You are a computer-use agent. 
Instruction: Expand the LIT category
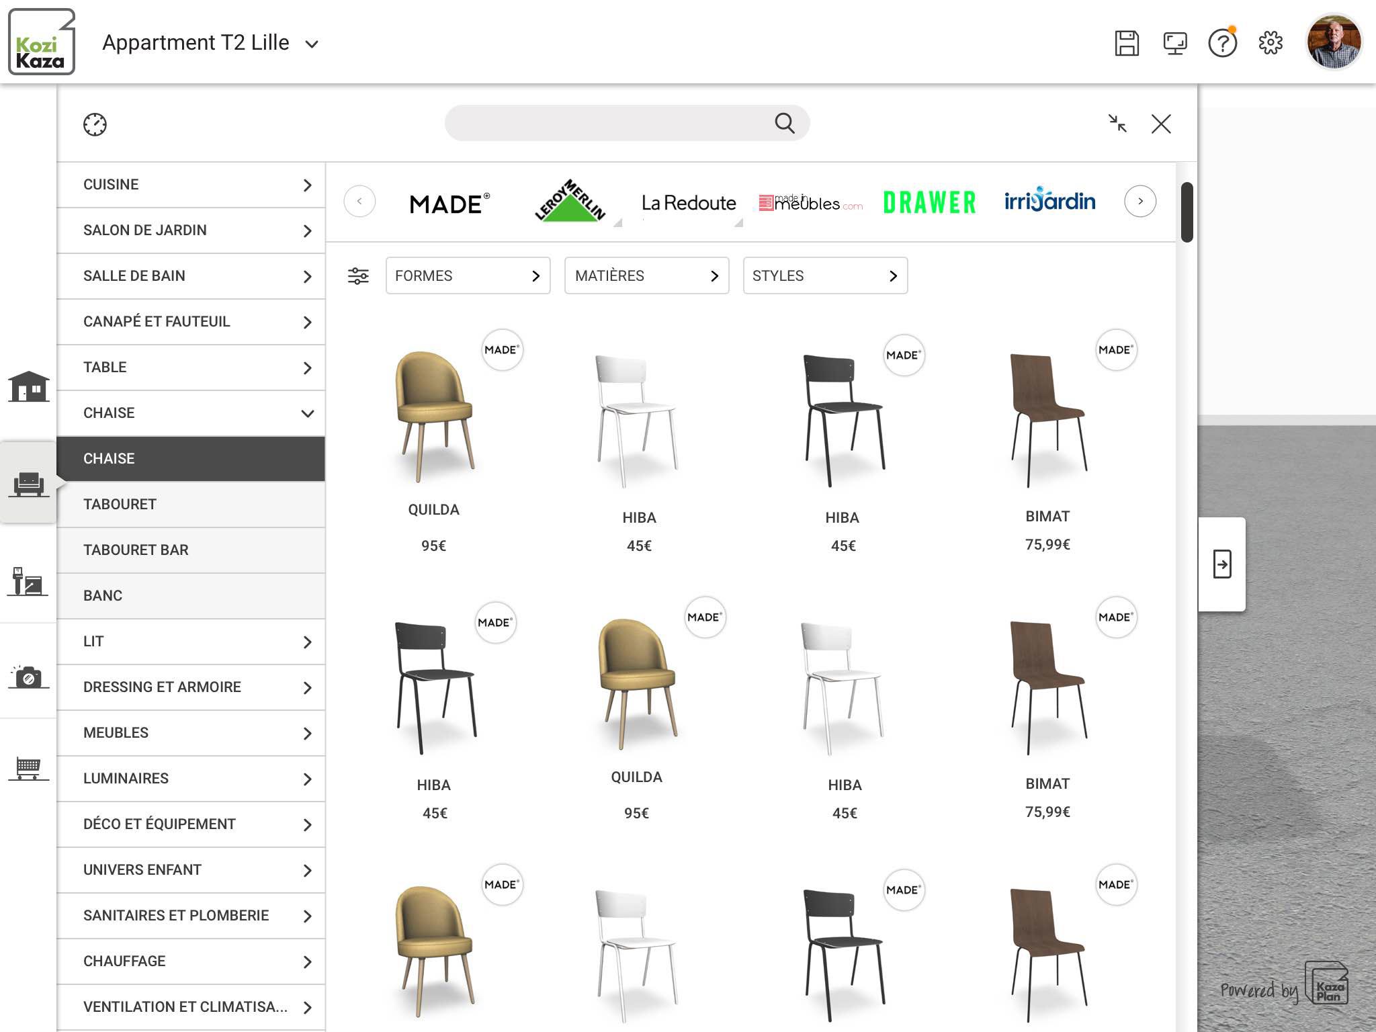[191, 642]
